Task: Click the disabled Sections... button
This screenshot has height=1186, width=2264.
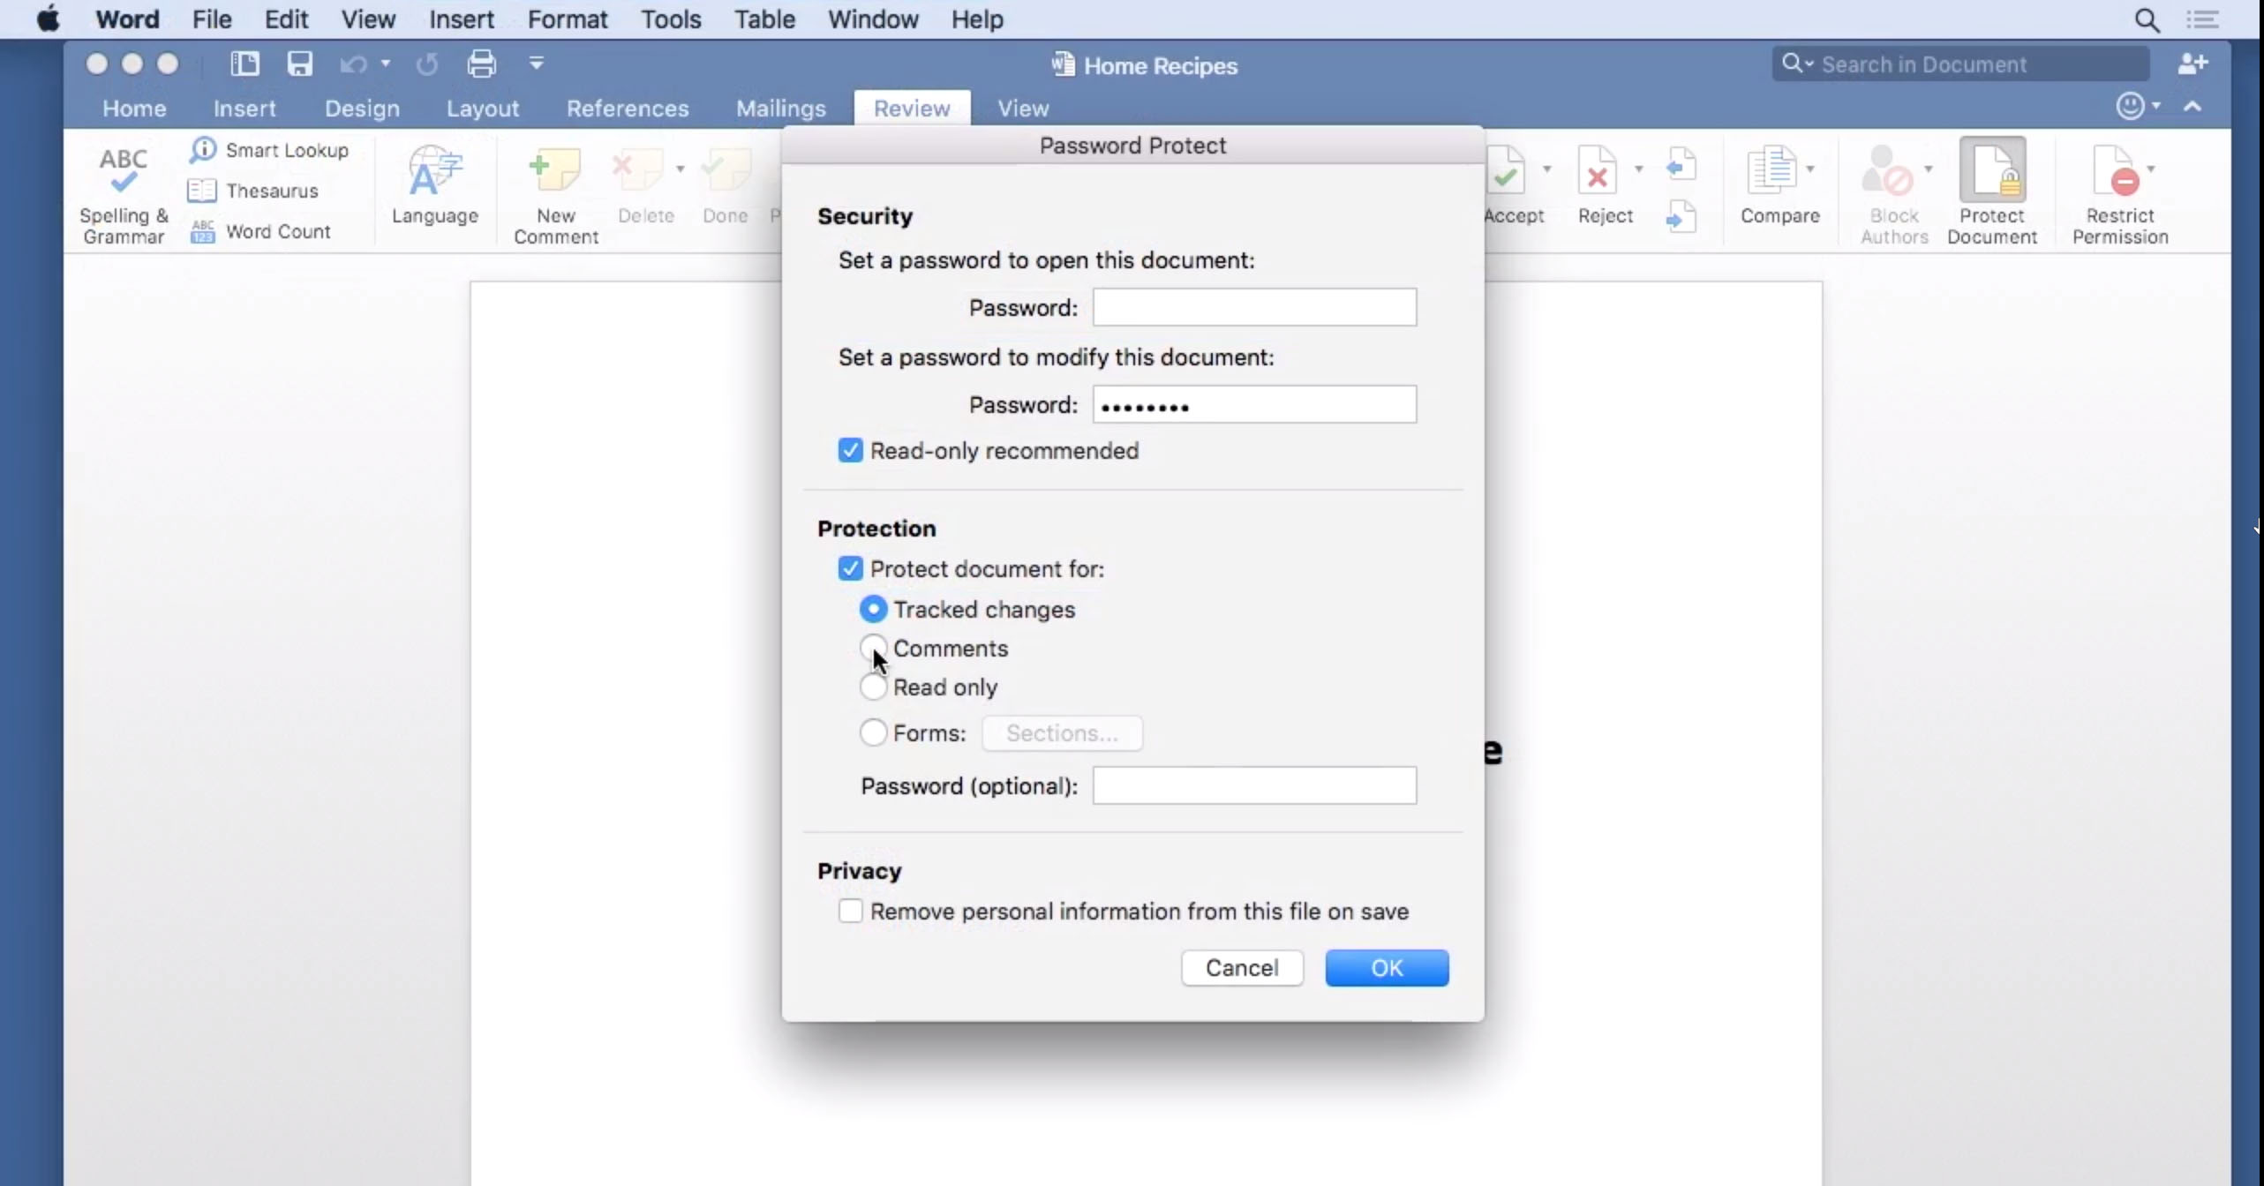Action: pos(1062,733)
